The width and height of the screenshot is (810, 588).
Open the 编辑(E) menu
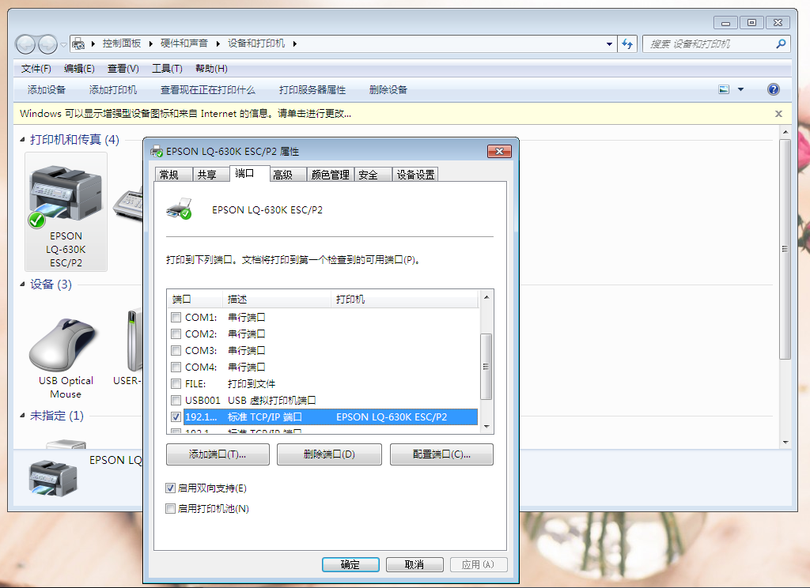(79, 69)
